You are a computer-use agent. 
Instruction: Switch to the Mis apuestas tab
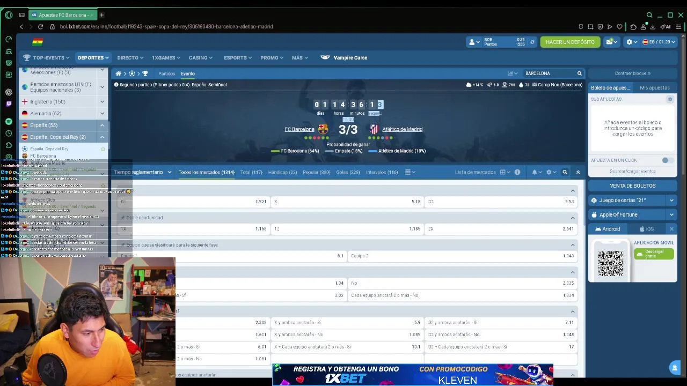click(654, 87)
